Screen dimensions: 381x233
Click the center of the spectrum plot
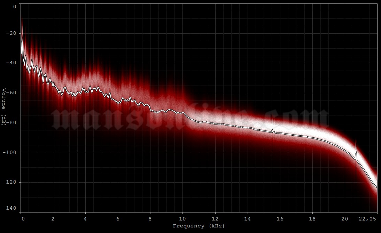point(199,108)
